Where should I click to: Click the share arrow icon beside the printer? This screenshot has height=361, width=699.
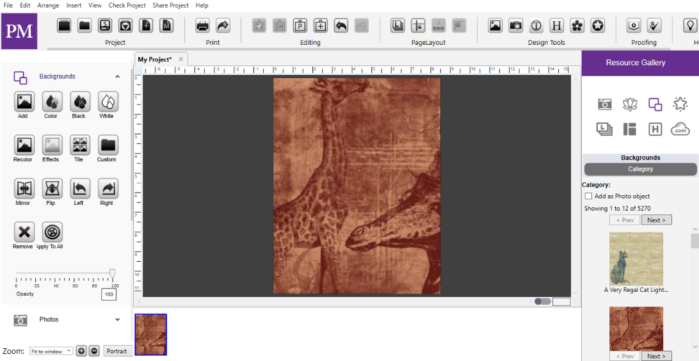pyautogui.click(x=223, y=26)
